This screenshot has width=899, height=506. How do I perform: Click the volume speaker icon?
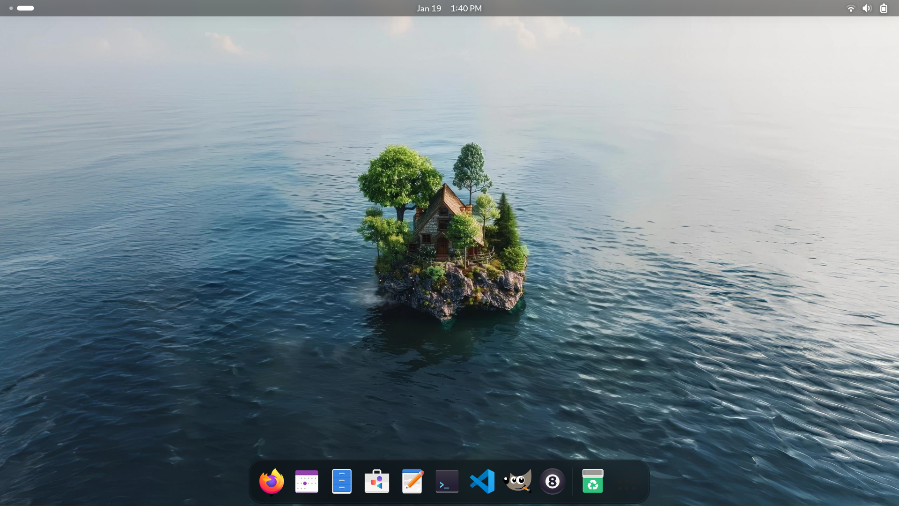(867, 8)
